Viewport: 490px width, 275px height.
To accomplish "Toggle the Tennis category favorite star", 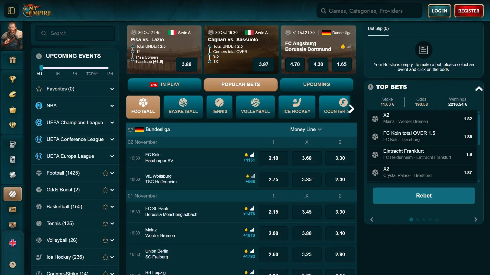I will point(105,224).
